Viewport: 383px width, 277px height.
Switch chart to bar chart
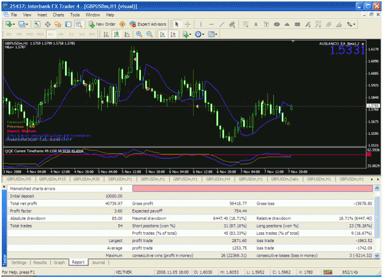coord(106,34)
